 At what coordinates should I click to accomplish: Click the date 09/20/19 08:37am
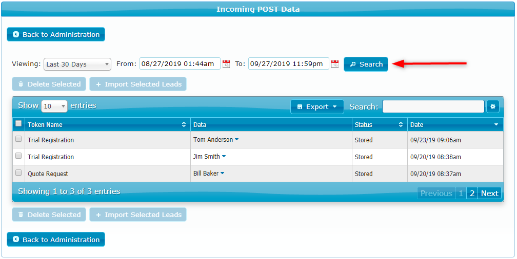(435, 174)
